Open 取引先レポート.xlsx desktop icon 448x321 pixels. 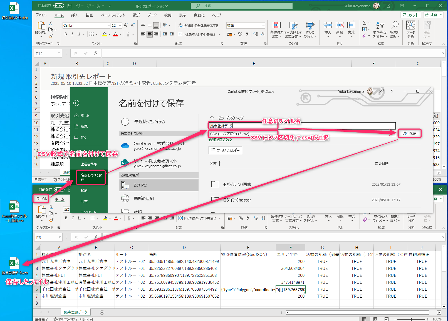click(x=14, y=11)
